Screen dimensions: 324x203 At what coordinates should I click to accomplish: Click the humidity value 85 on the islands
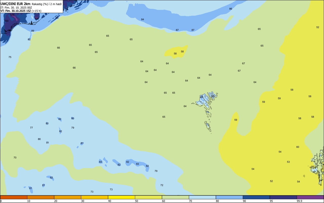[201, 97]
